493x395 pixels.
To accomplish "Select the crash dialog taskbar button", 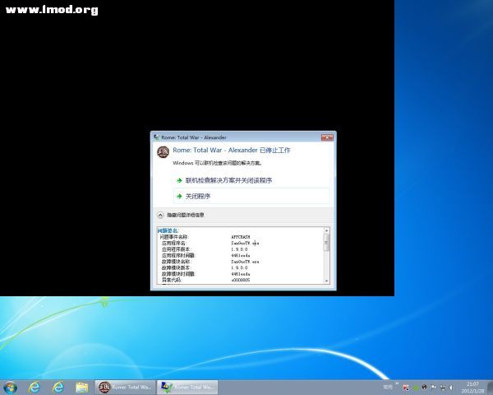I will pyautogui.click(x=187, y=387).
